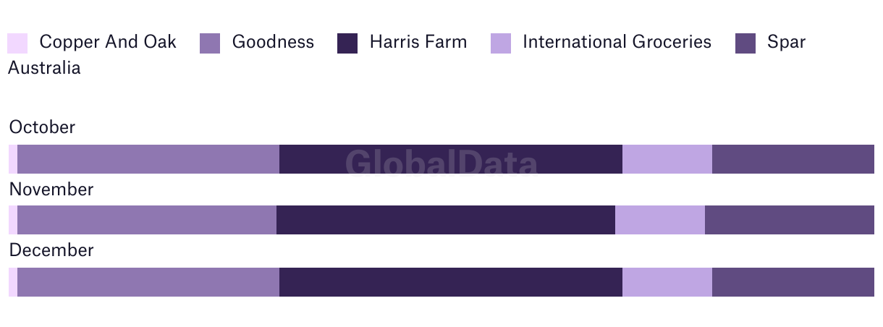Select the December International Groceries segment
Screen dimensions: 883x327
667,282
